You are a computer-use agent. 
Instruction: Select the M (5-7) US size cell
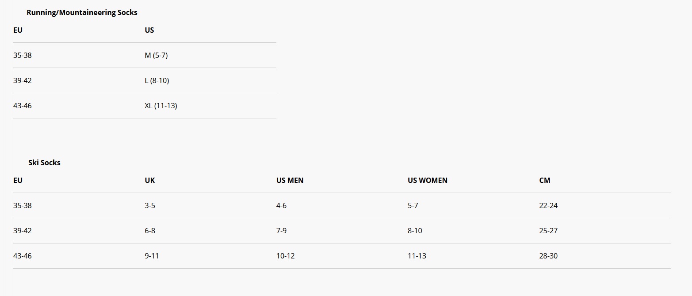[156, 55]
